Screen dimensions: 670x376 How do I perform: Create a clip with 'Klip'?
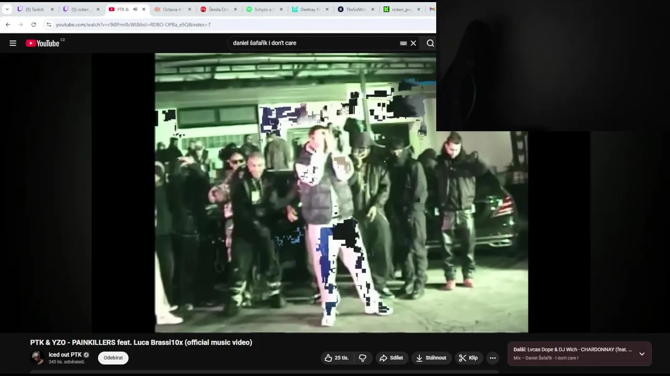(x=468, y=358)
